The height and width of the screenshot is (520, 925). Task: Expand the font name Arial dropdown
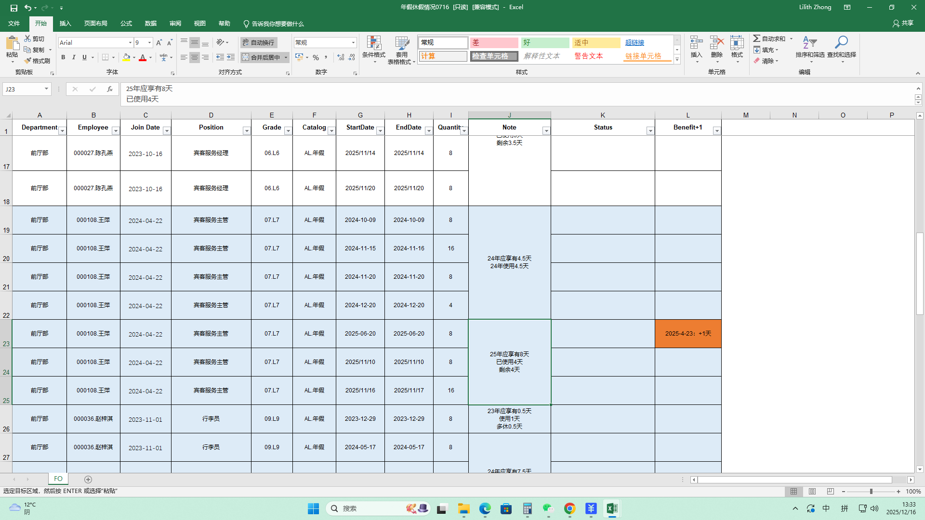pyautogui.click(x=130, y=43)
